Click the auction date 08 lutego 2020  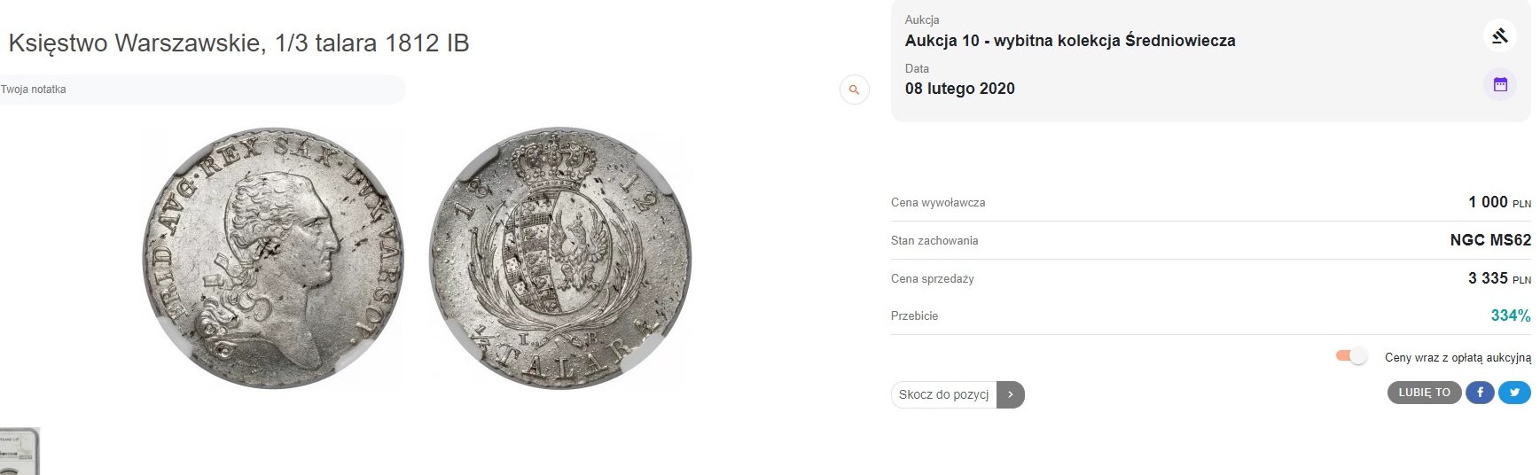[x=959, y=89]
